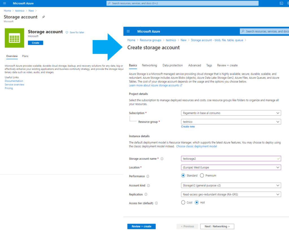Show info icon beside Access tier (default)
Viewport: 289px width, 236px height.
(x=156, y=203)
